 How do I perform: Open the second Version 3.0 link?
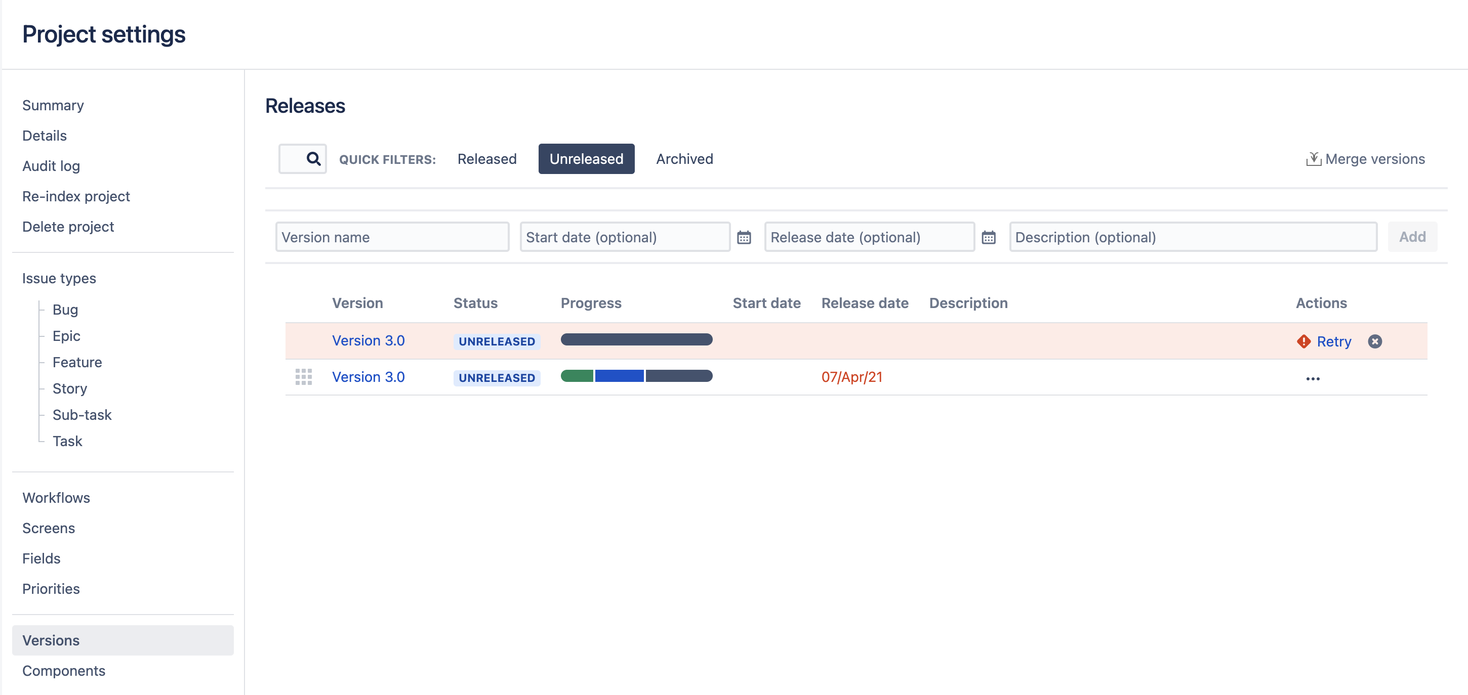(368, 376)
